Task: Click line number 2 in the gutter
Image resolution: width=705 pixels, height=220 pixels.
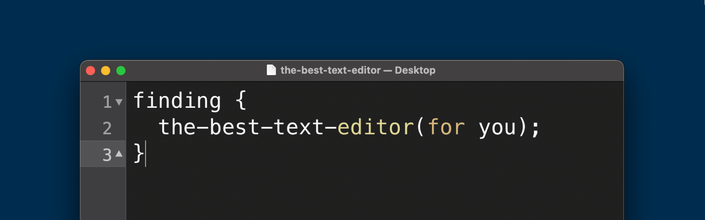Action: click(107, 128)
